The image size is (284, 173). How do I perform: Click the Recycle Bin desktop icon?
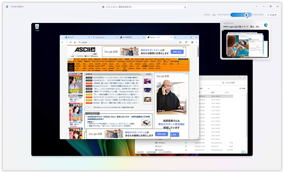click(x=37, y=28)
